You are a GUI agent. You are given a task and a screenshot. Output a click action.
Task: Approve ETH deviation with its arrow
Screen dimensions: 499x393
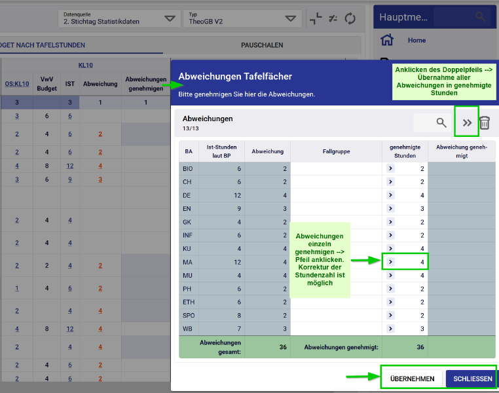(390, 302)
